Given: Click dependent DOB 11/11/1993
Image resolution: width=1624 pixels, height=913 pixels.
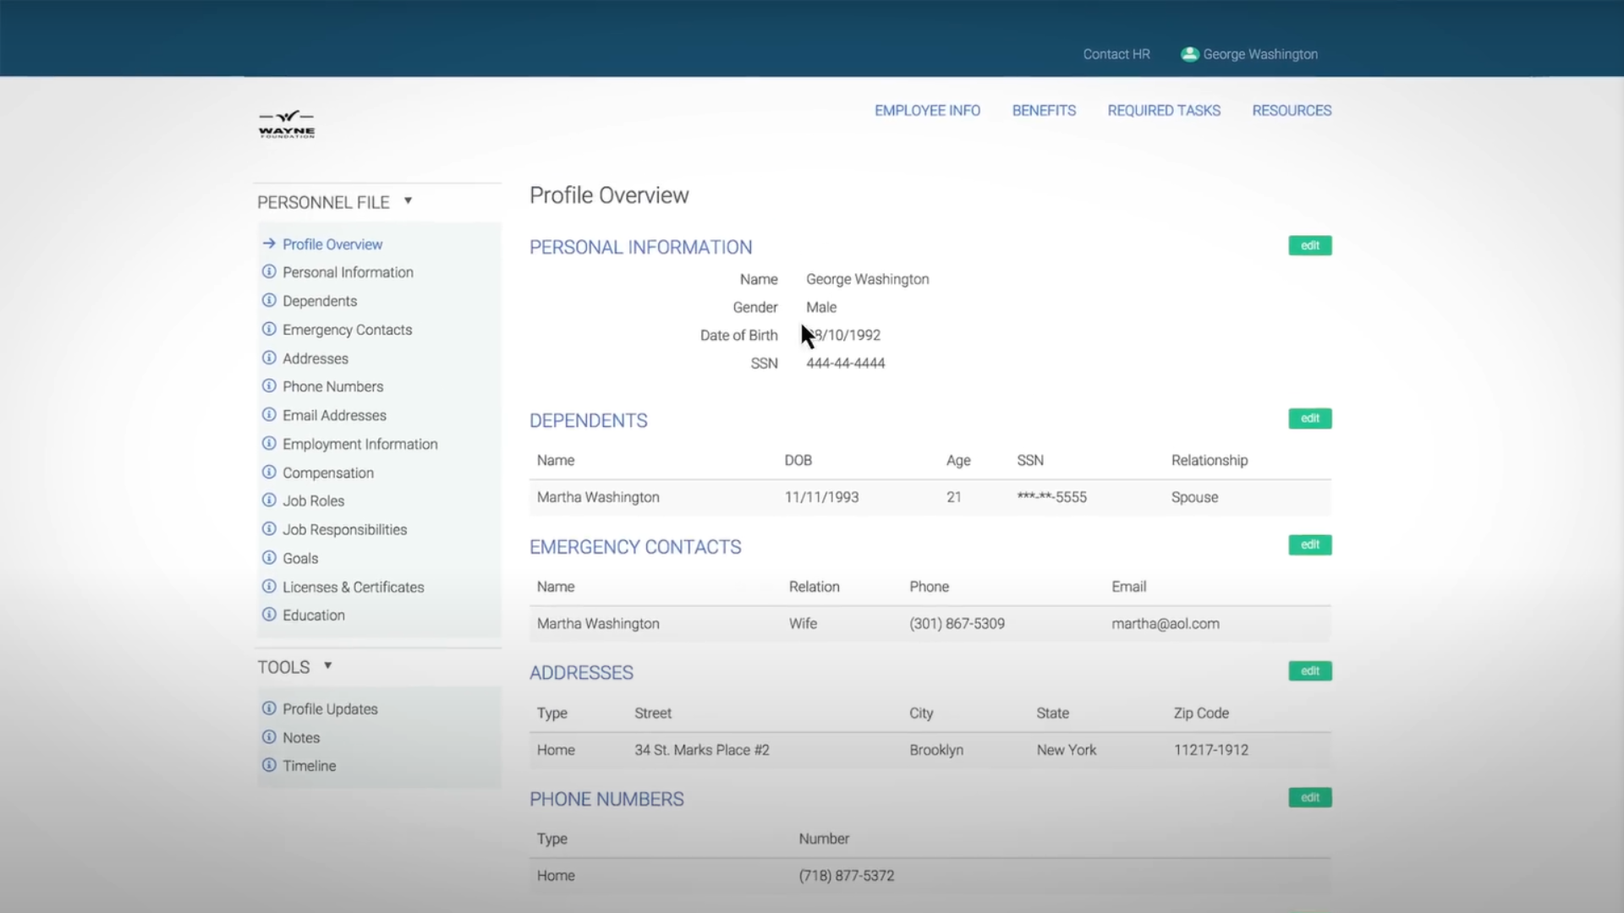Looking at the screenshot, I should pyautogui.click(x=821, y=497).
